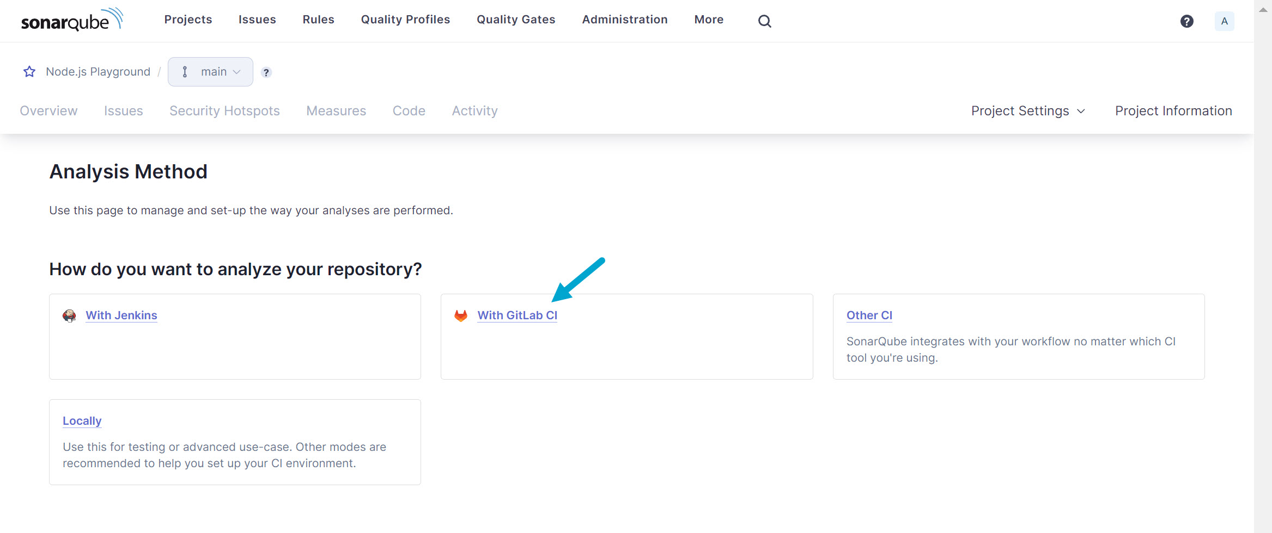Choose the With Jenkins link
1272x533 pixels.
tap(121, 315)
